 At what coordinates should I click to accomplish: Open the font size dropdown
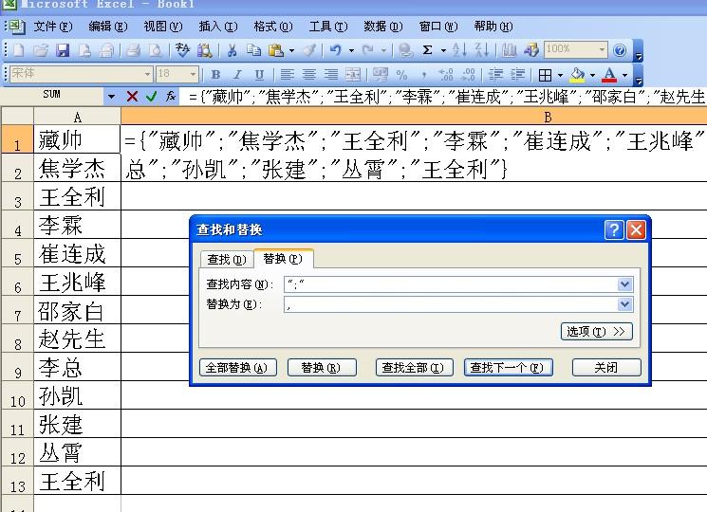click(193, 74)
